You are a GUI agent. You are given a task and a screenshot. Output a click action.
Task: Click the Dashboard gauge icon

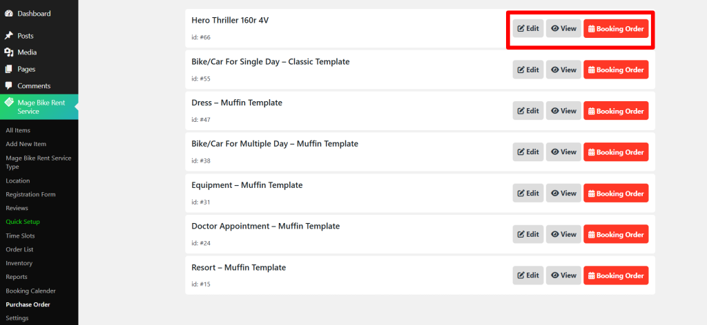coord(8,14)
